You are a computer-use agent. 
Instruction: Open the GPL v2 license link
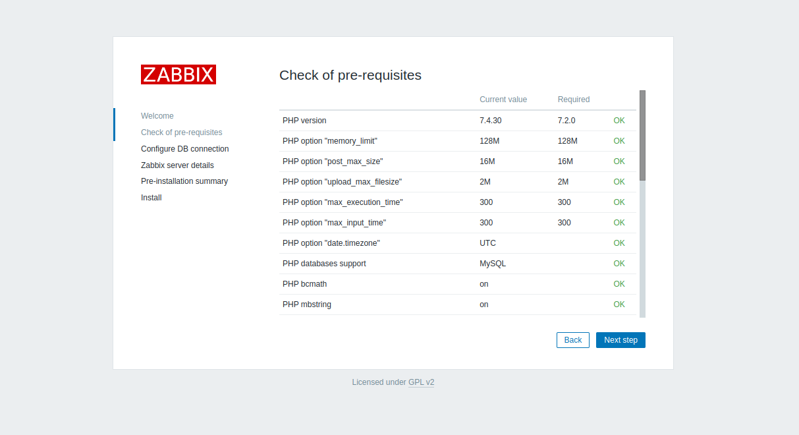click(x=421, y=382)
